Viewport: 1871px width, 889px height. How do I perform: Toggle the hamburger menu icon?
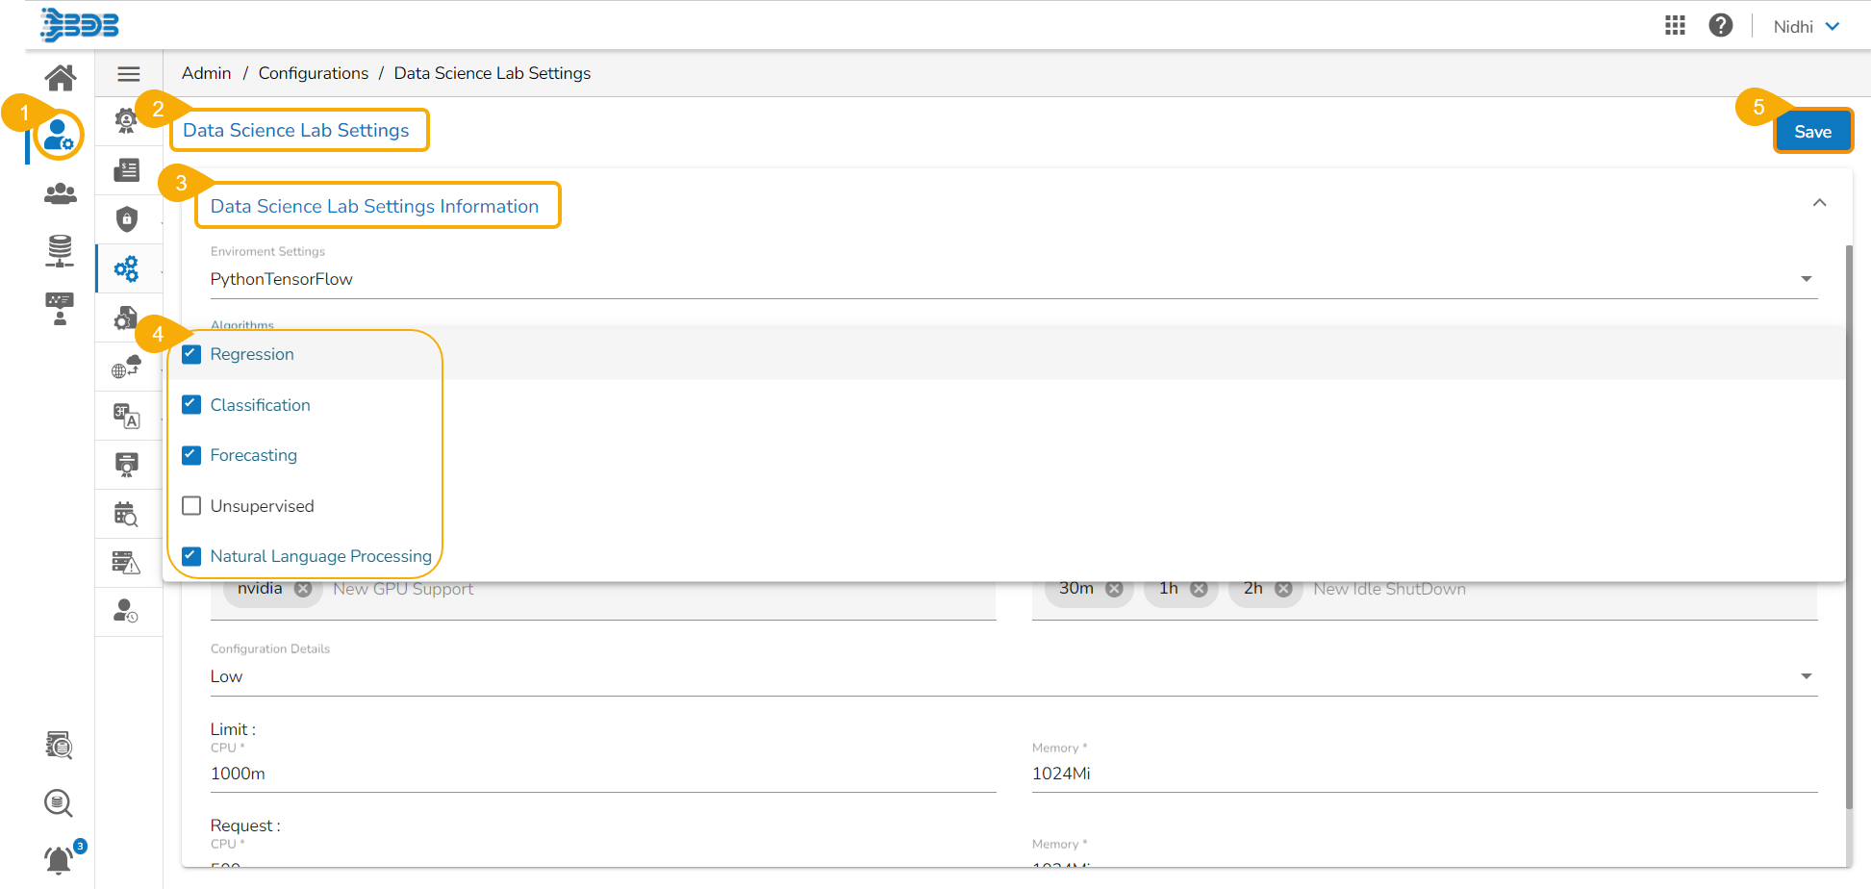coord(128,74)
